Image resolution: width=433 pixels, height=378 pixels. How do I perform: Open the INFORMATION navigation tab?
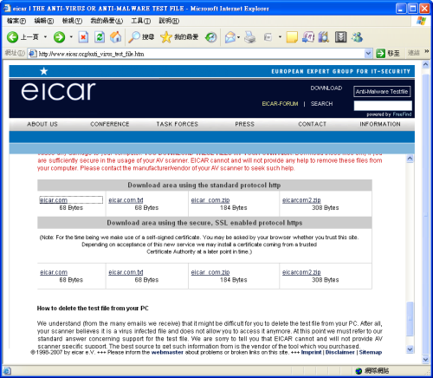(380, 124)
